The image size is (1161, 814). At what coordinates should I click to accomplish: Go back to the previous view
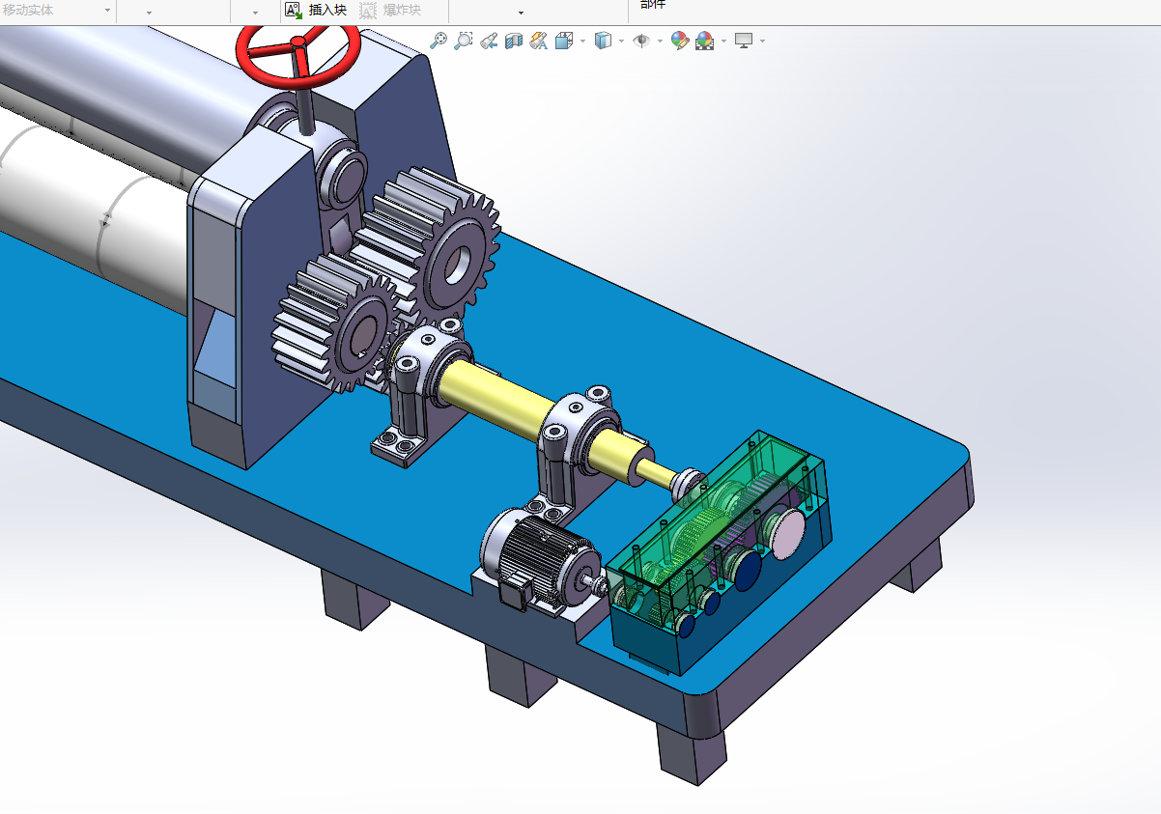click(x=489, y=41)
